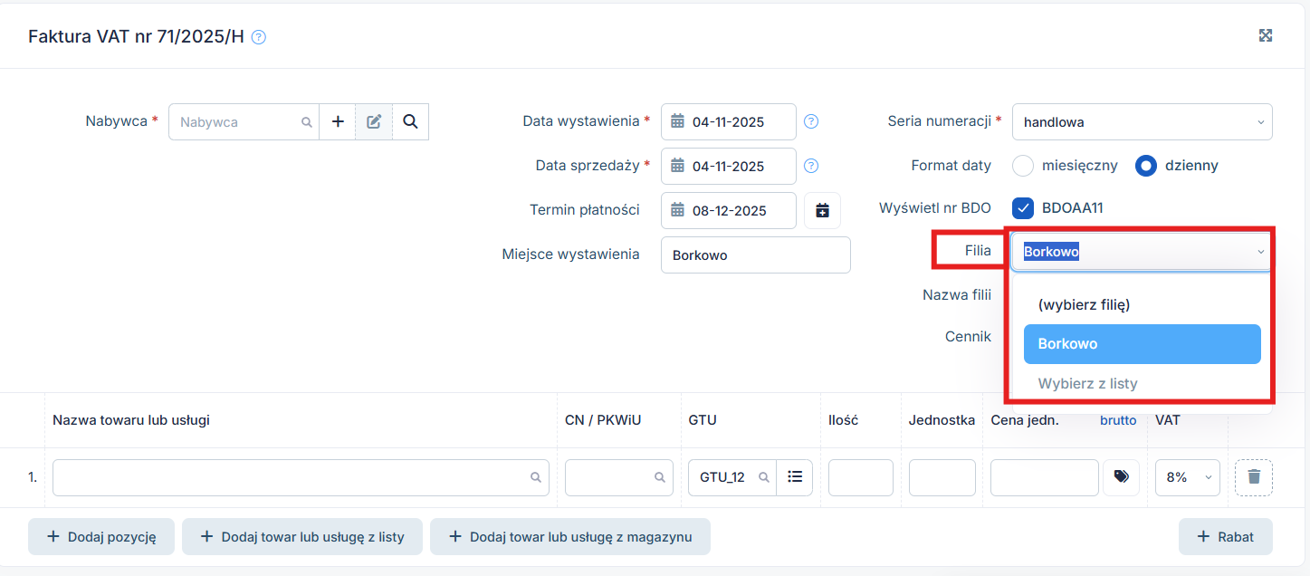Click the Rabat button
Image resolution: width=1310 pixels, height=576 pixels.
1225,537
